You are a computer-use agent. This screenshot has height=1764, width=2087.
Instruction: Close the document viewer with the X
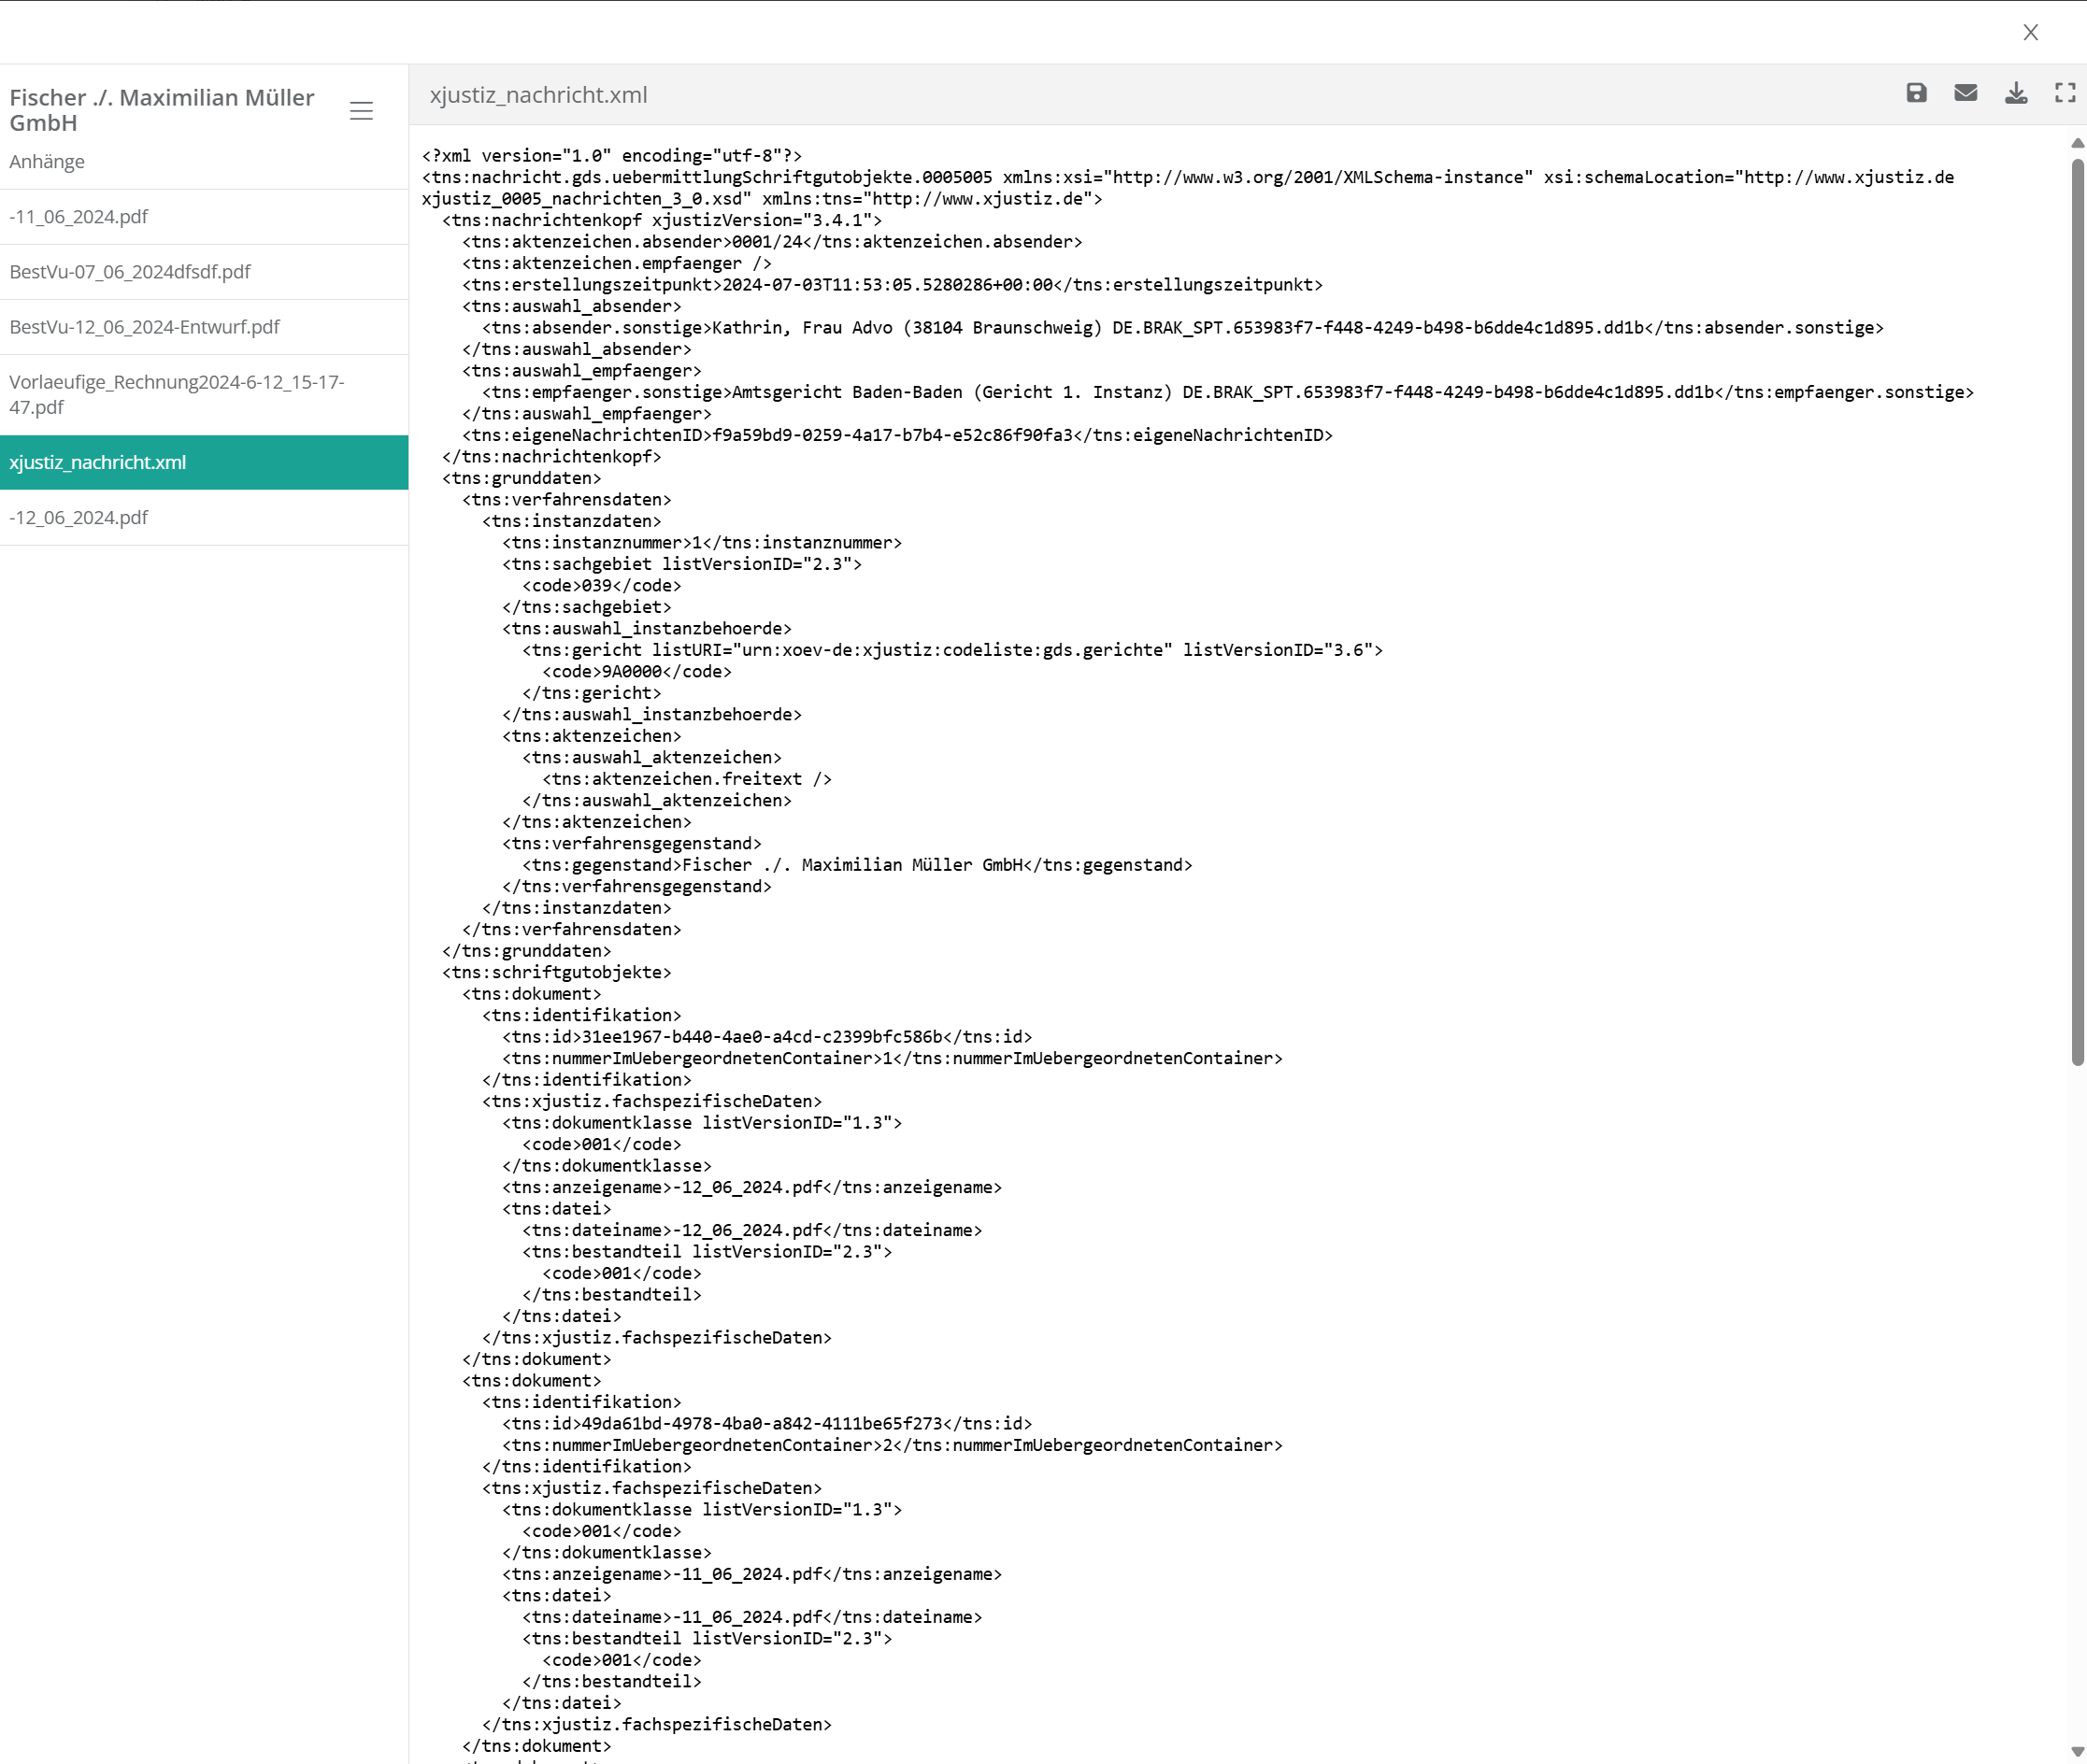2030,32
